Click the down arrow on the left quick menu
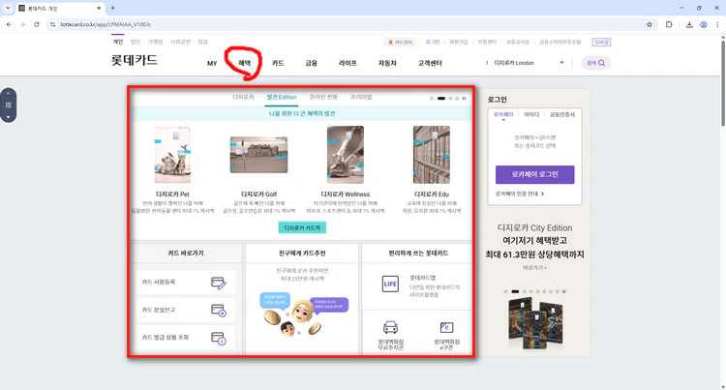The height and width of the screenshot is (390, 726). coord(8,117)
